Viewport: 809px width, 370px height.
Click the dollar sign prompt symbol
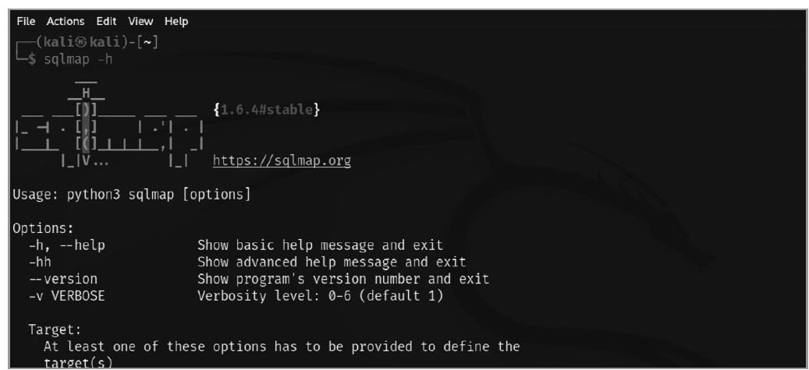(32, 59)
